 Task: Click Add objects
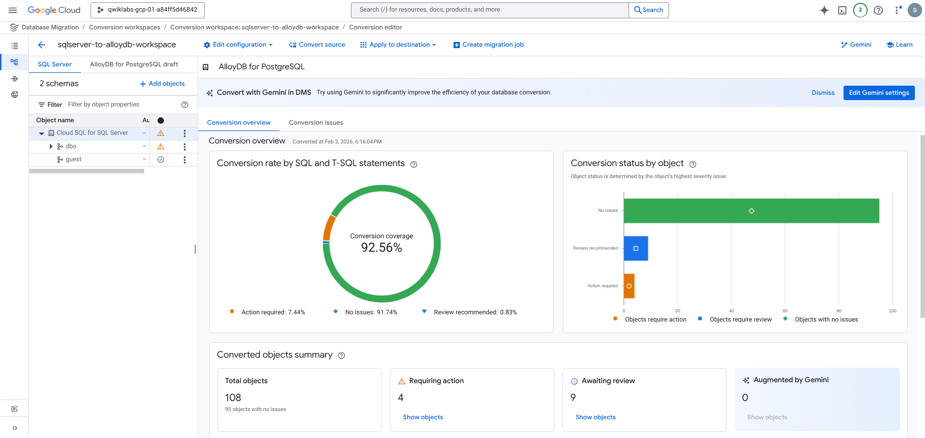[x=162, y=84]
